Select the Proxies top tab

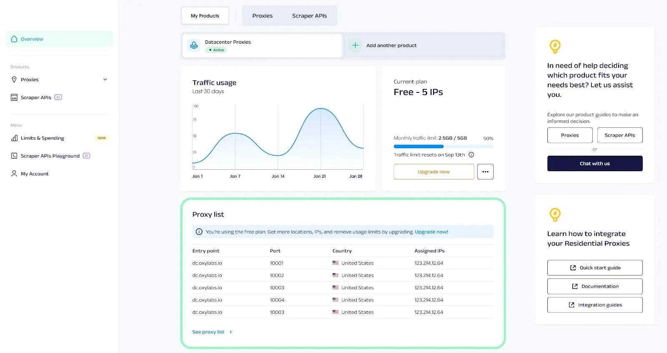[x=262, y=16]
